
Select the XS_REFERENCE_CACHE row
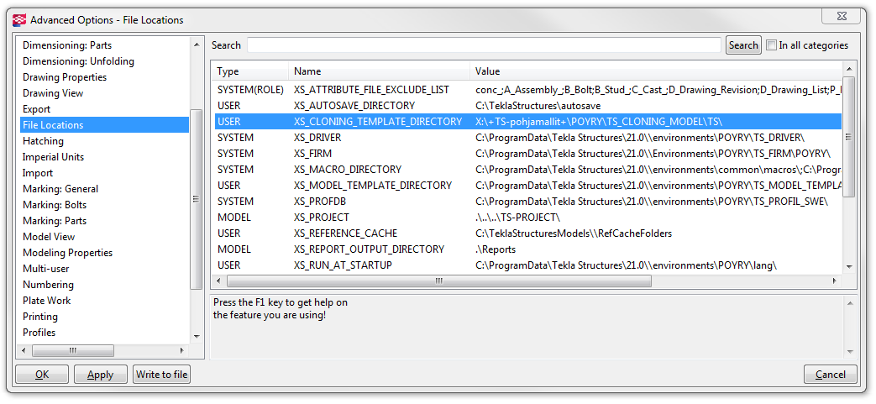(527, 233)
